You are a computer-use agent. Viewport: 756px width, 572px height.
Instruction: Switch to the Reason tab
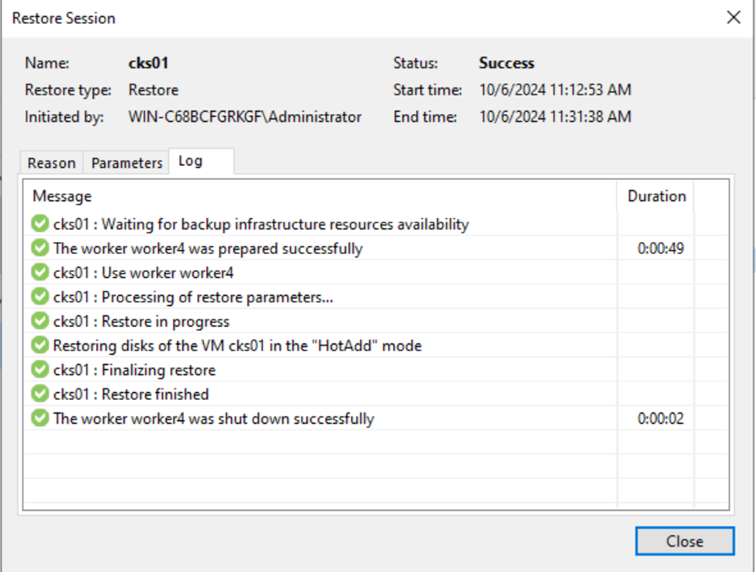[x=51, y=163]
